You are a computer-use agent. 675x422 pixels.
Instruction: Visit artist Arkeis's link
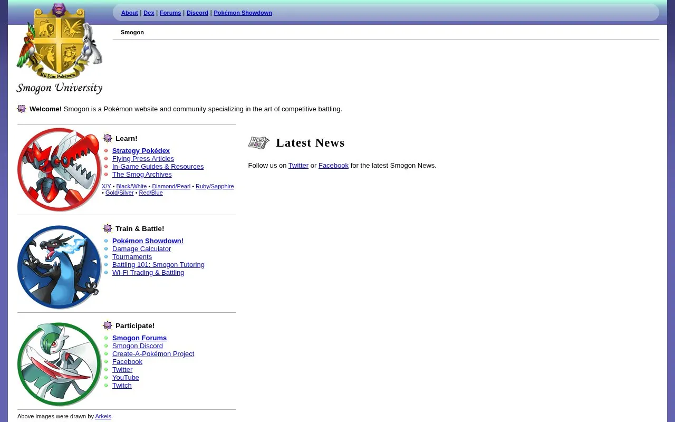pos(103,416)
